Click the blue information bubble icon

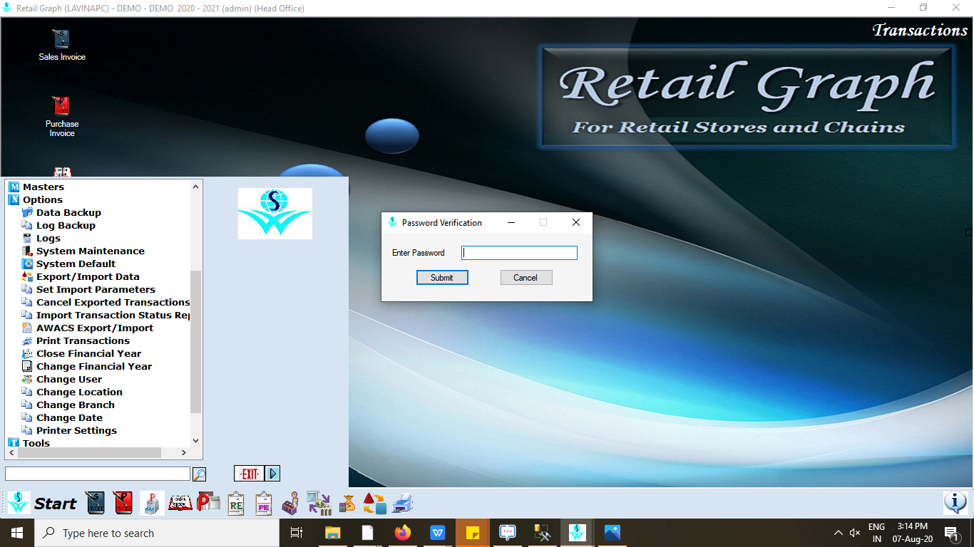[955, 503]
